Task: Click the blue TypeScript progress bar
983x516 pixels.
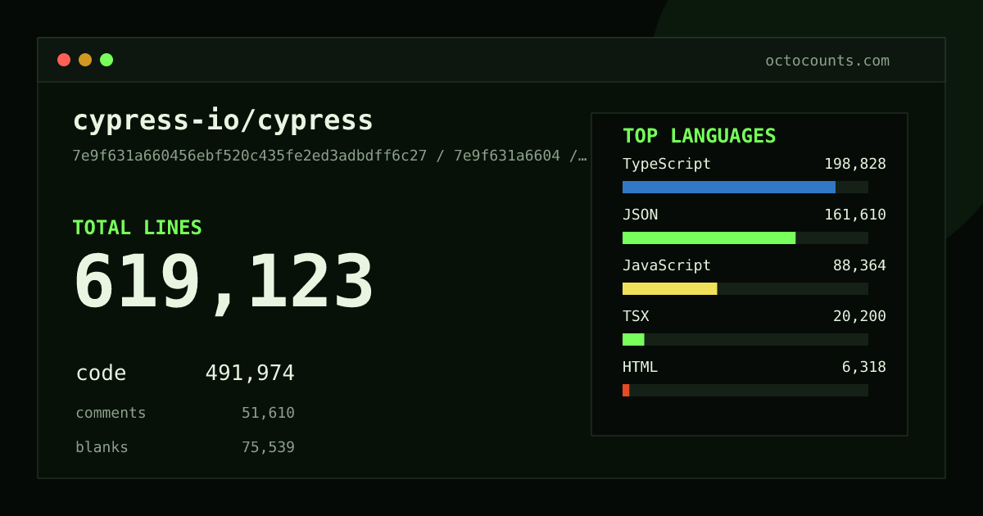Action: click(729, 187)
